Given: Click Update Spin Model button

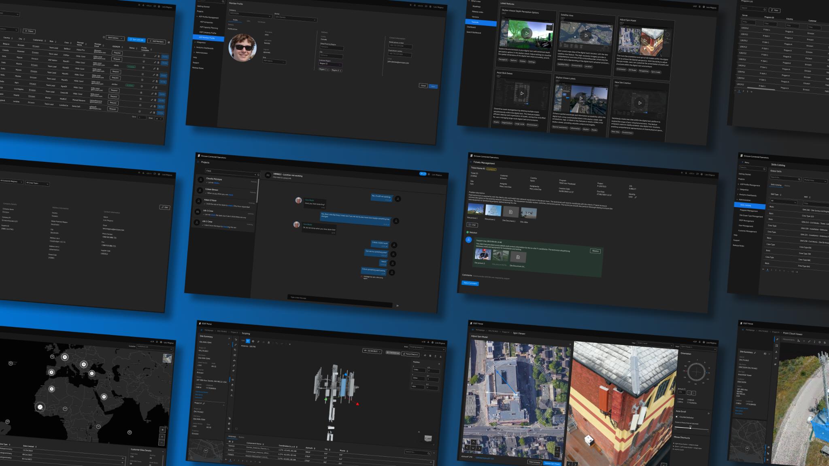Looking at the screenshot, I should [552, 464].
